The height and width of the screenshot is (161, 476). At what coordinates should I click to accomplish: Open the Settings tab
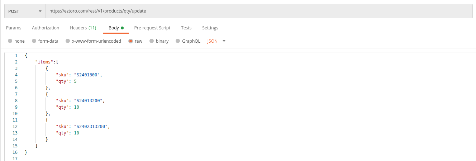click(x=210, y=28)
